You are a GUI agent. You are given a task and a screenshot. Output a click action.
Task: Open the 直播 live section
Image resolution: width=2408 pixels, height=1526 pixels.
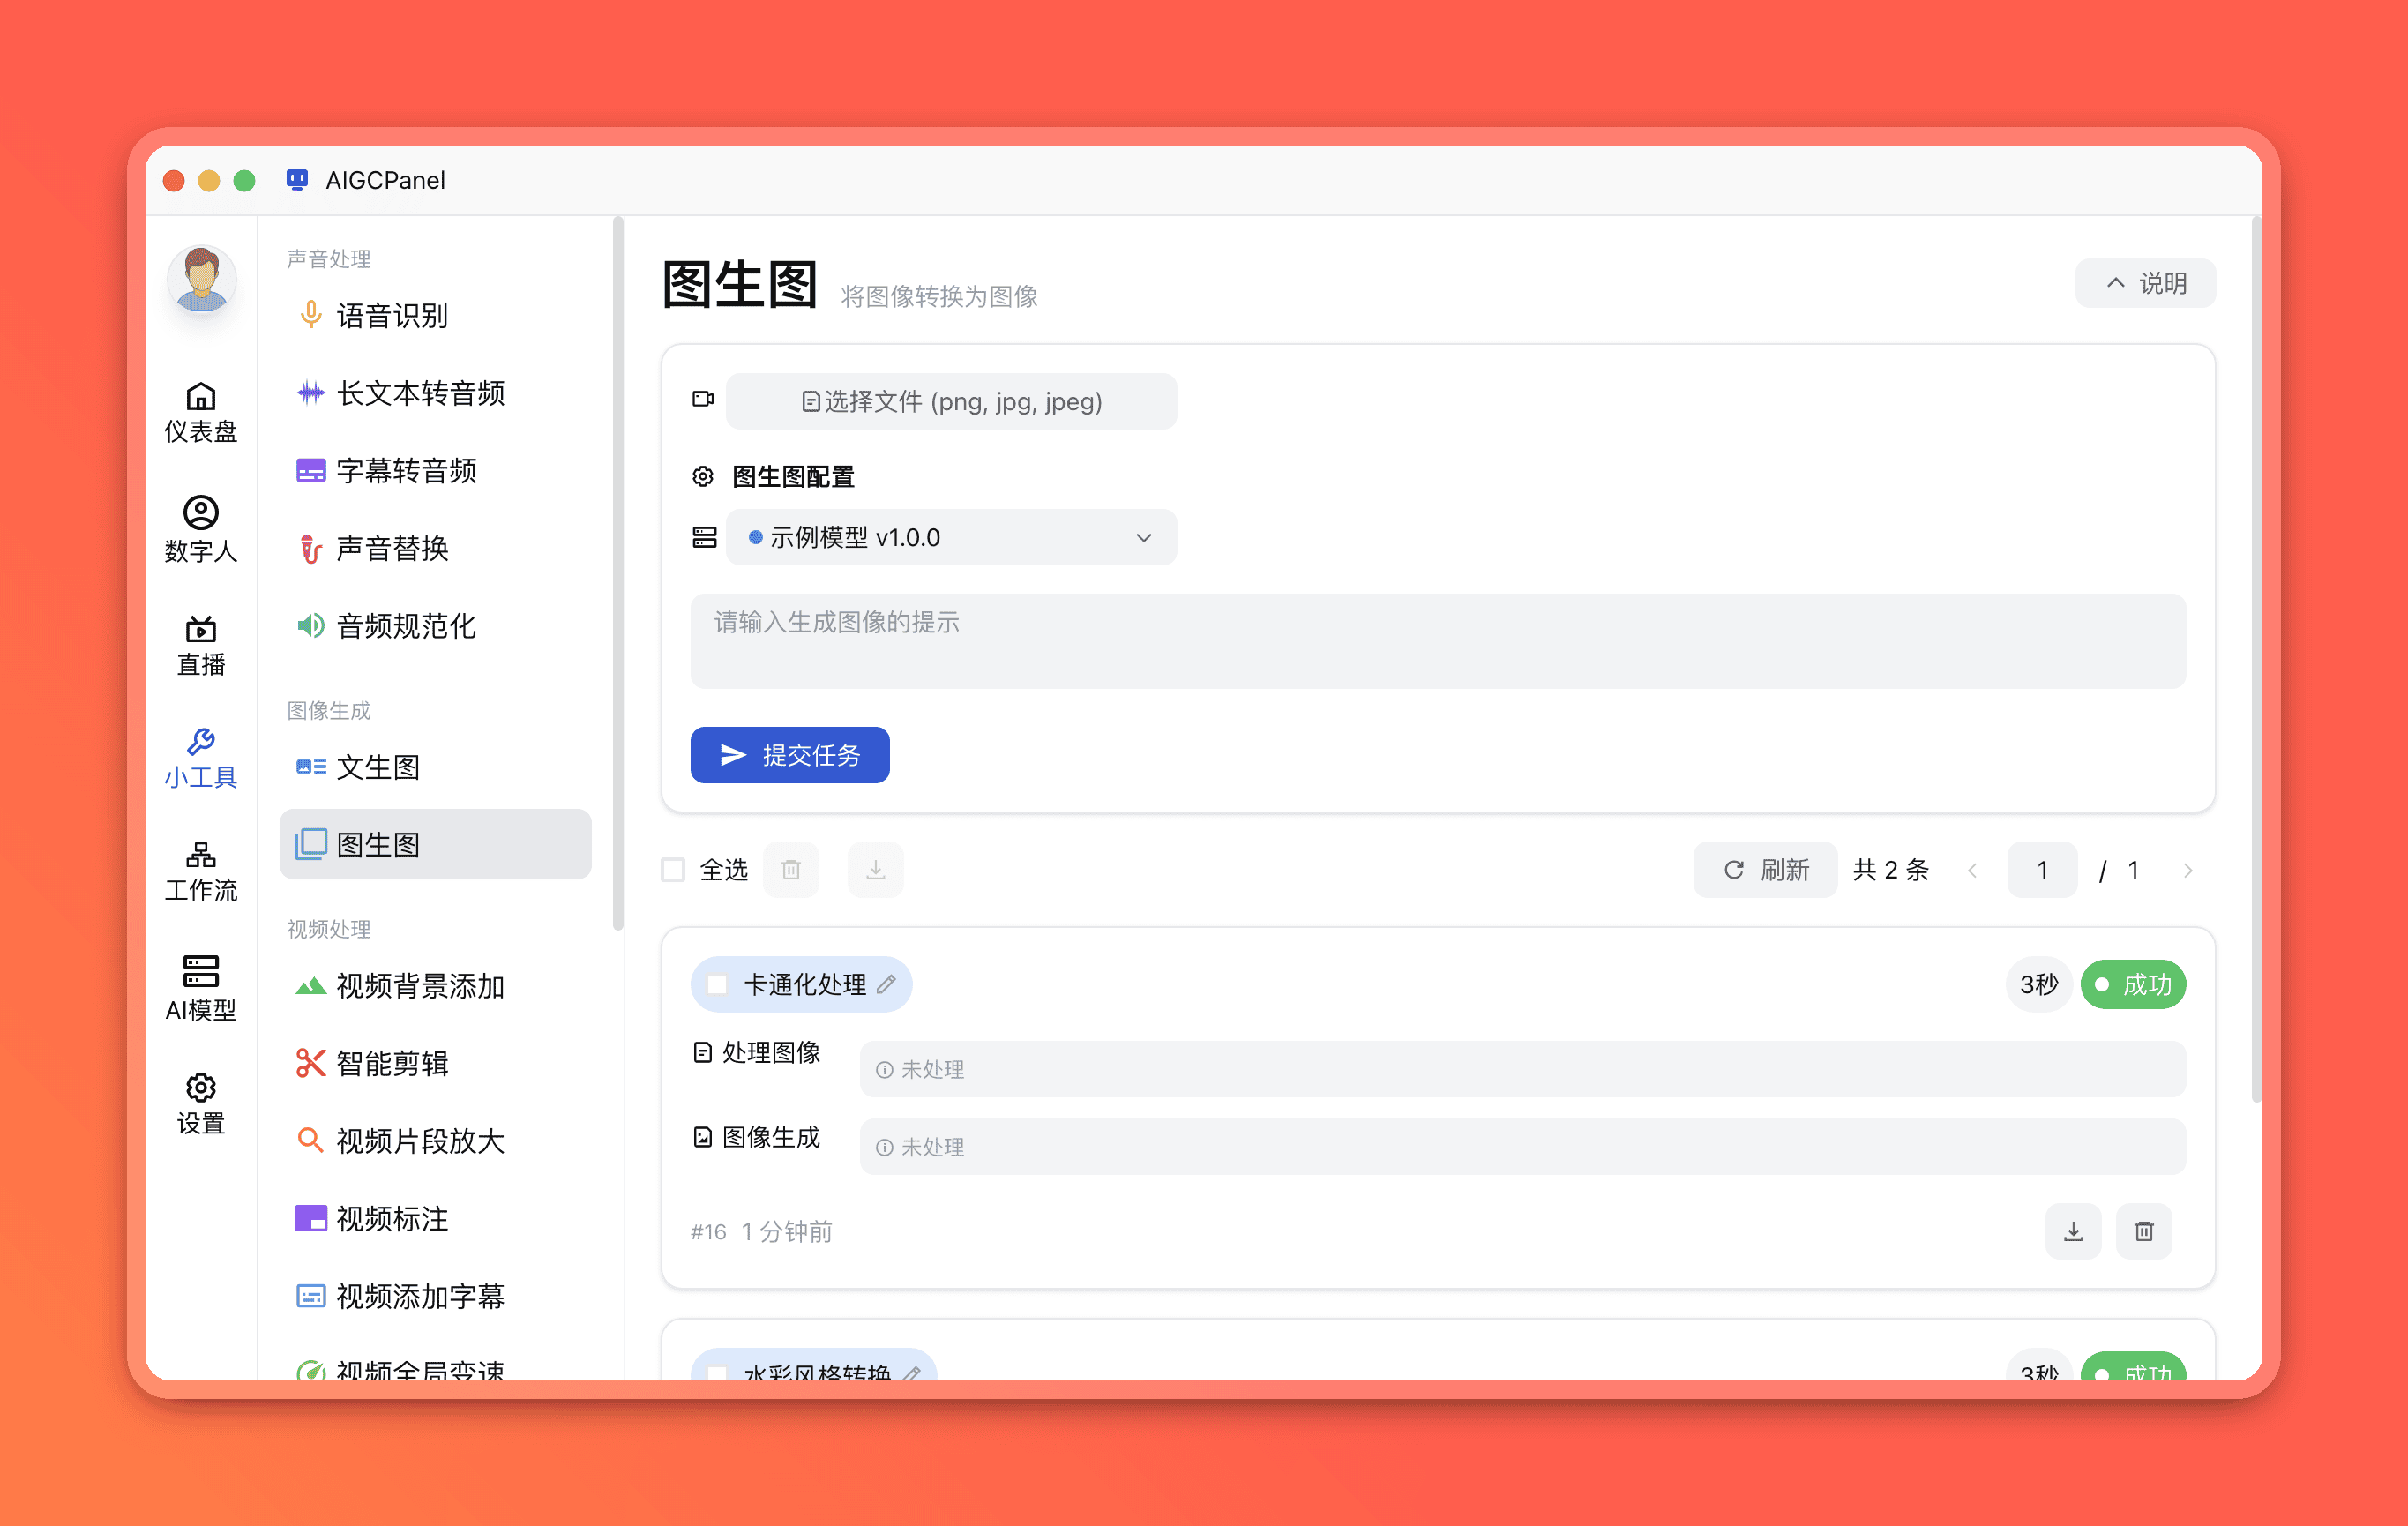[200, 646]
